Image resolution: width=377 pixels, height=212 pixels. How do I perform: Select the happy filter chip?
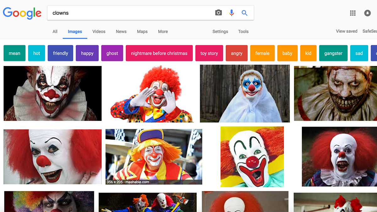pos(87,53)
